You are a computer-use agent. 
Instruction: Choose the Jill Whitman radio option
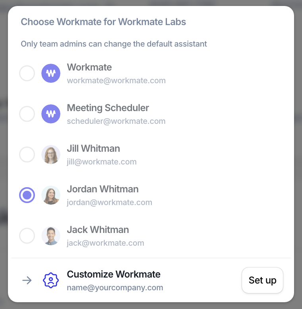[x=27, y=154]
